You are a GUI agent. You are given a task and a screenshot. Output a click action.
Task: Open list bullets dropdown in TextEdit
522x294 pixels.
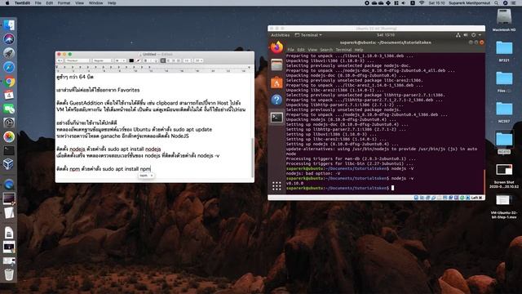199,60
